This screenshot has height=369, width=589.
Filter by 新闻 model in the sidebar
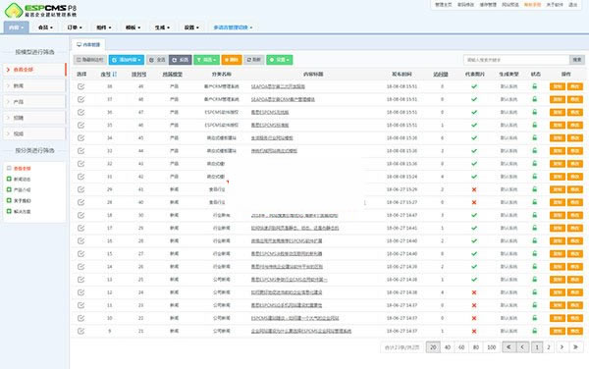click(x=34, y=86)
